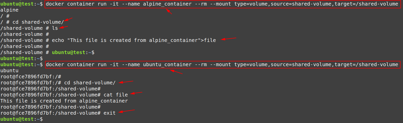Click red arrow next to cat file

click(136, 93)
